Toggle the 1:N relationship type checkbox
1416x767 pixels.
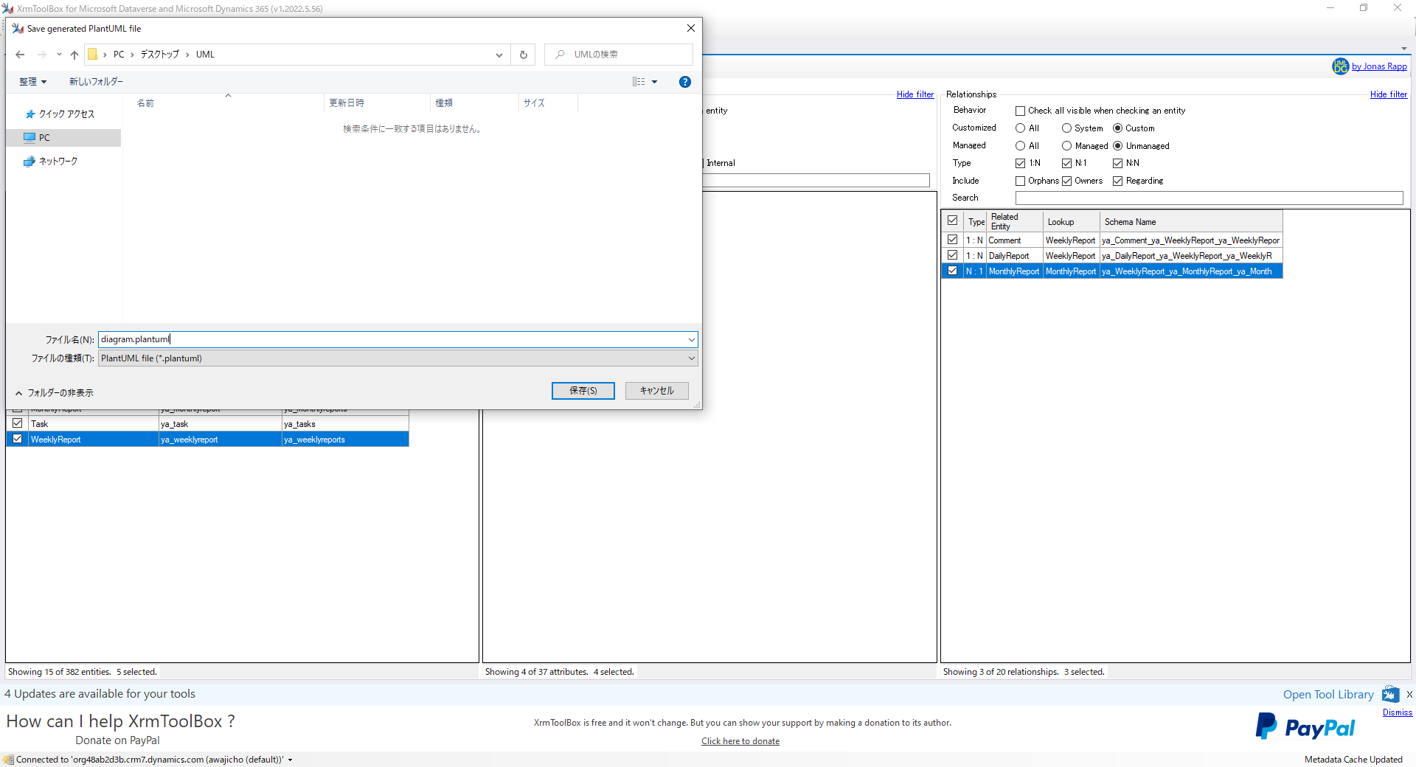[x=1020, y=163]
